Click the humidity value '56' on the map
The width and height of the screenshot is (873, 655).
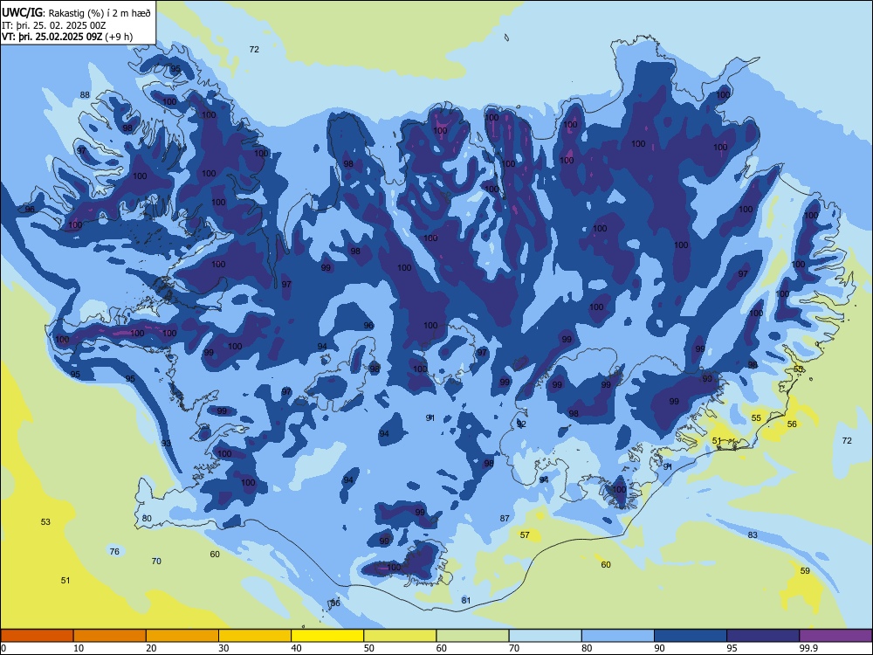pyautogui.click(x=792, y=424)
